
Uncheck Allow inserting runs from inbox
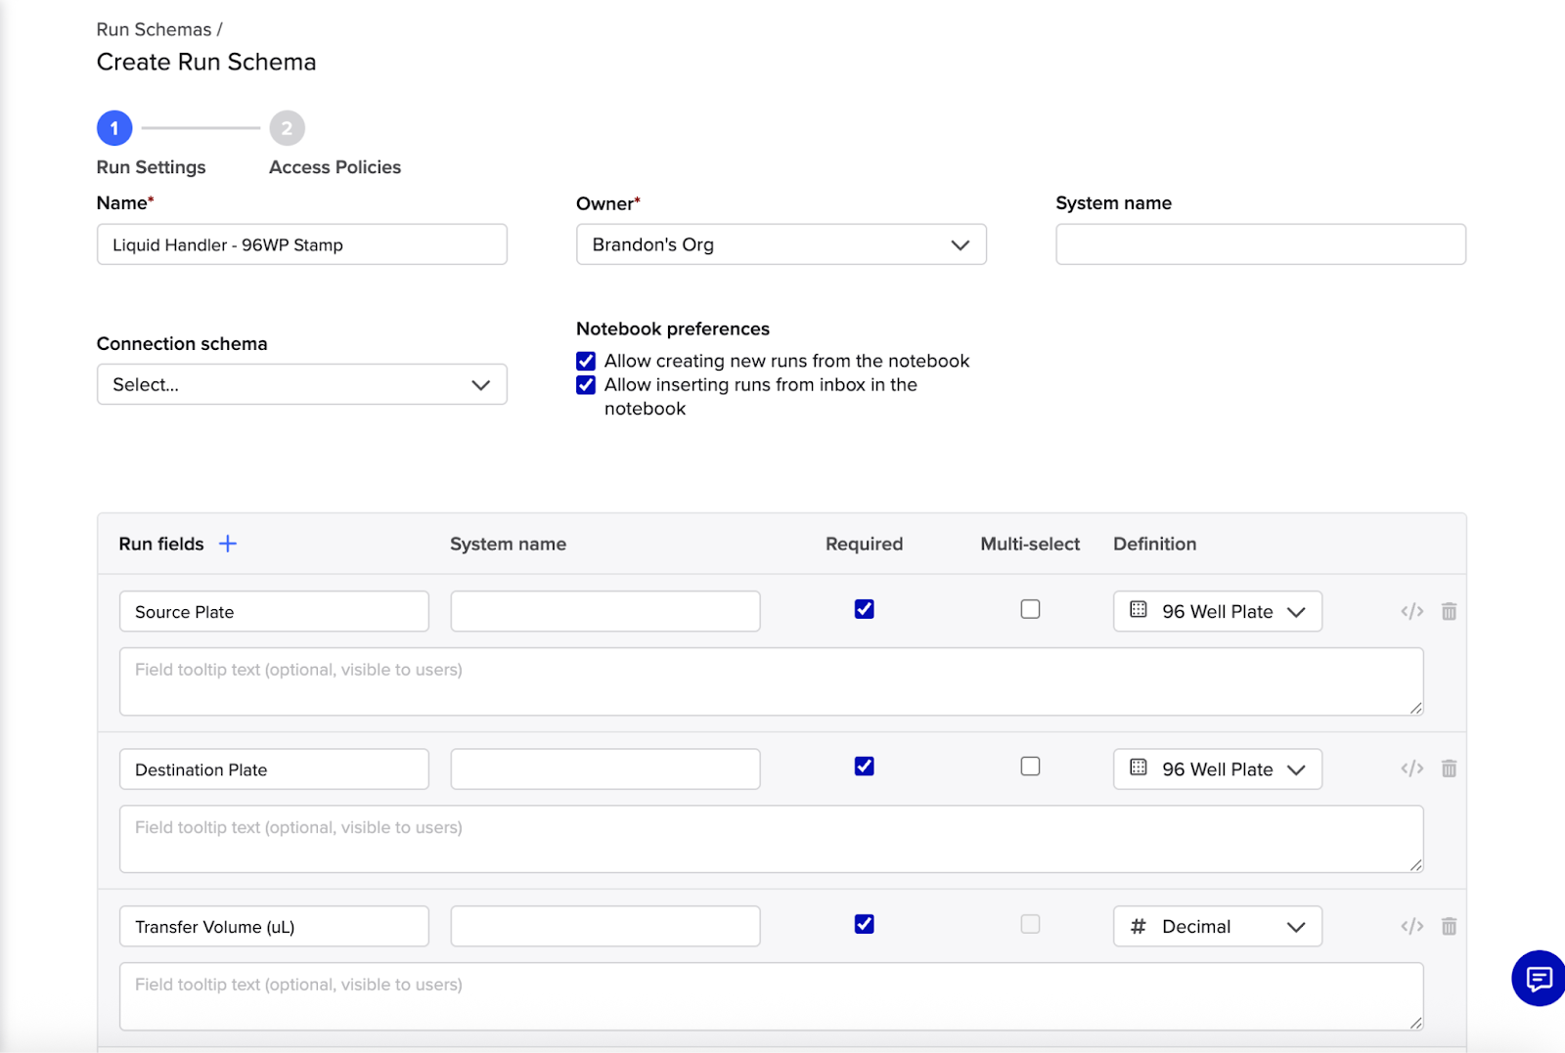click(586, 385)
